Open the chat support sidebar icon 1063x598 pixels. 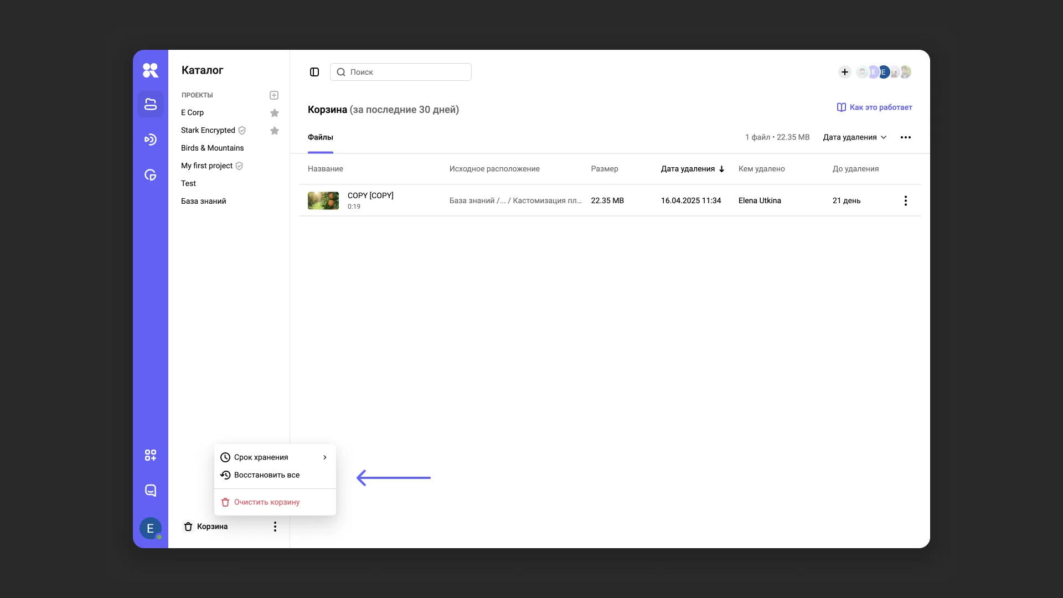tap(150, 491)
